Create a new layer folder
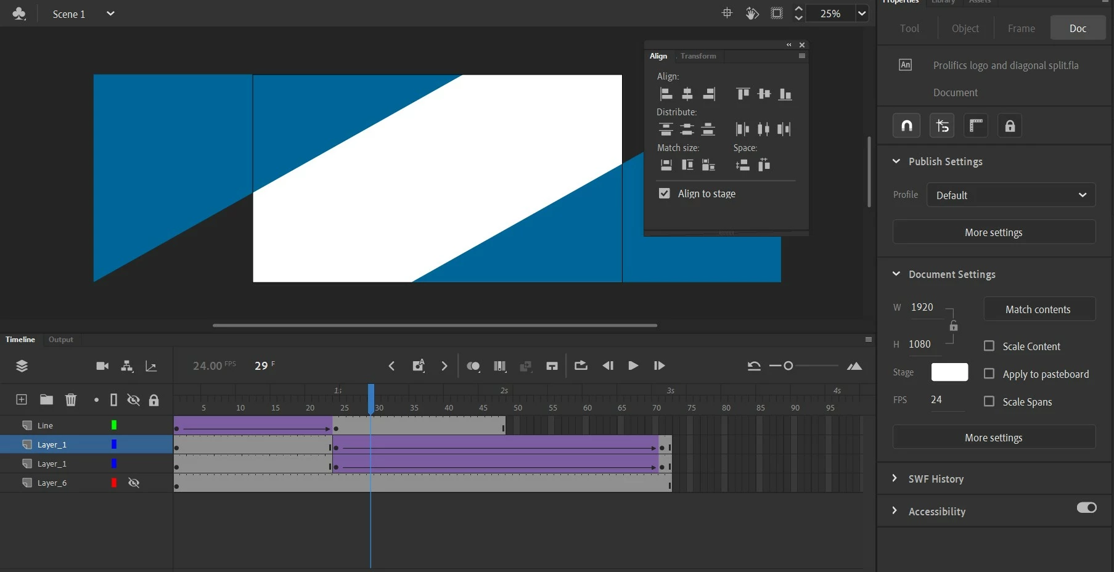The height and width of the screenshot is (572, 1114). click(46, 399)
